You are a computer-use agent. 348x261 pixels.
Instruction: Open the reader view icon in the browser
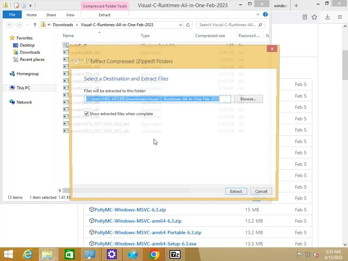[x=305, y=17]
